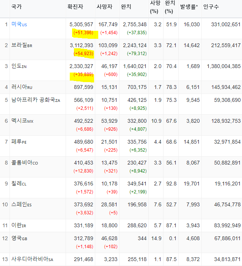Click India population 1,380,004,385
This screenshot has width=242, height=266.
click(224, 66)
